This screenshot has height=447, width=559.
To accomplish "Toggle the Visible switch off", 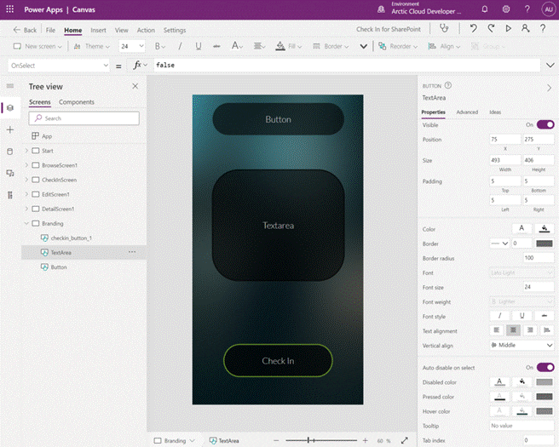I will click(x=545, y=124).
